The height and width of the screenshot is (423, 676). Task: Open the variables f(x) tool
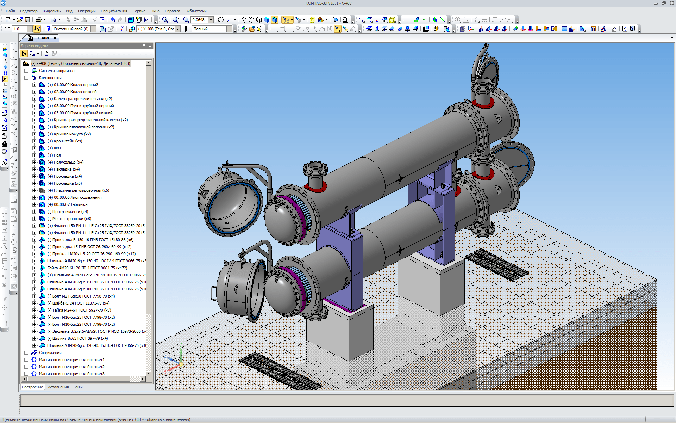pos(146,20)
